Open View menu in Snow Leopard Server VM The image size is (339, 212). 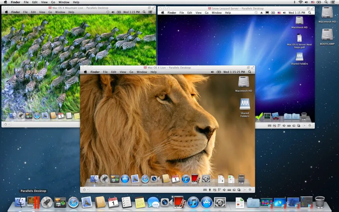coord(199,13)
